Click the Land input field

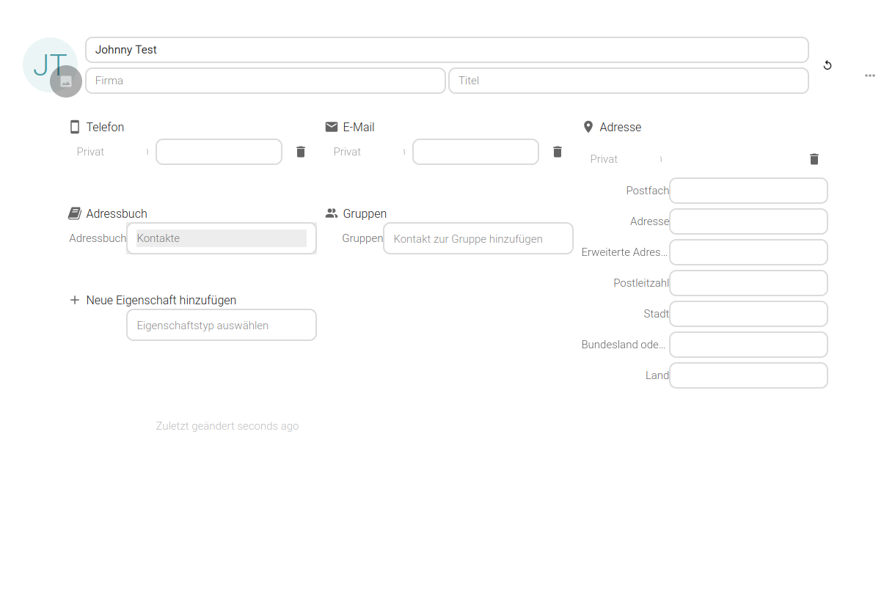pos(748,375)
